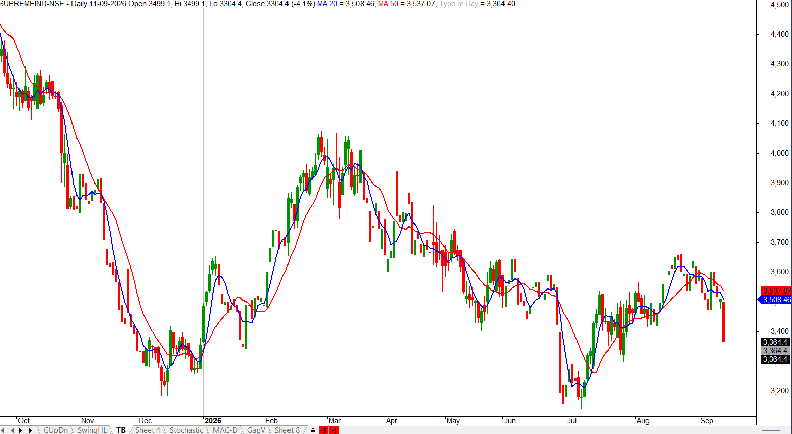Select the gray 3,364.4 price label

tap(775, 351)
